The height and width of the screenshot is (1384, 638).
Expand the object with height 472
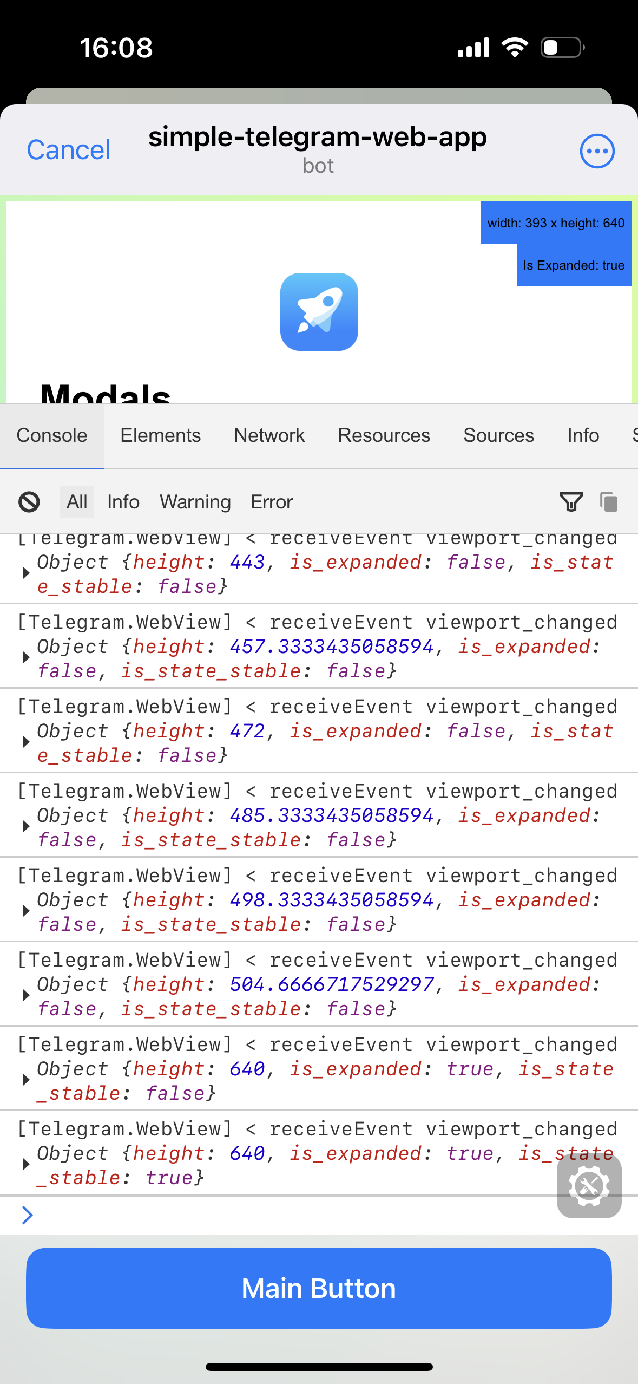(x=25, y=742)
